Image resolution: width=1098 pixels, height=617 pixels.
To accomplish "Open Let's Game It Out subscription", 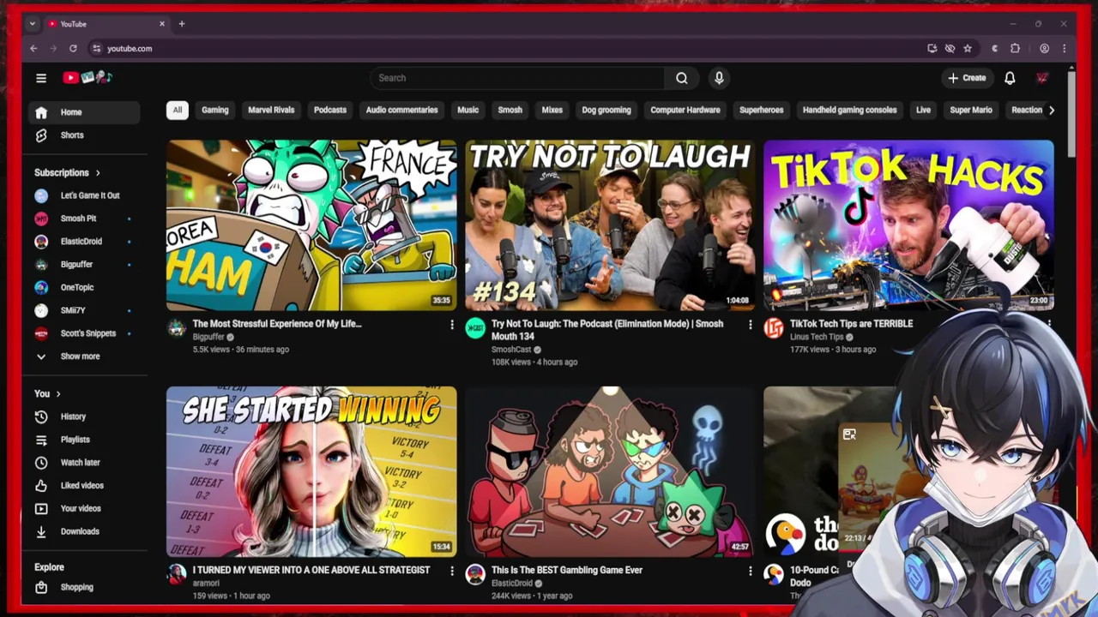I will point(83,195).
